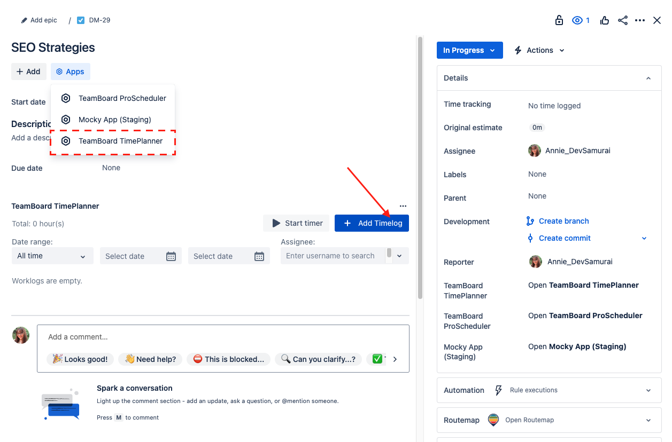Open the All time date range dropdown

click(x=52, y=256)
